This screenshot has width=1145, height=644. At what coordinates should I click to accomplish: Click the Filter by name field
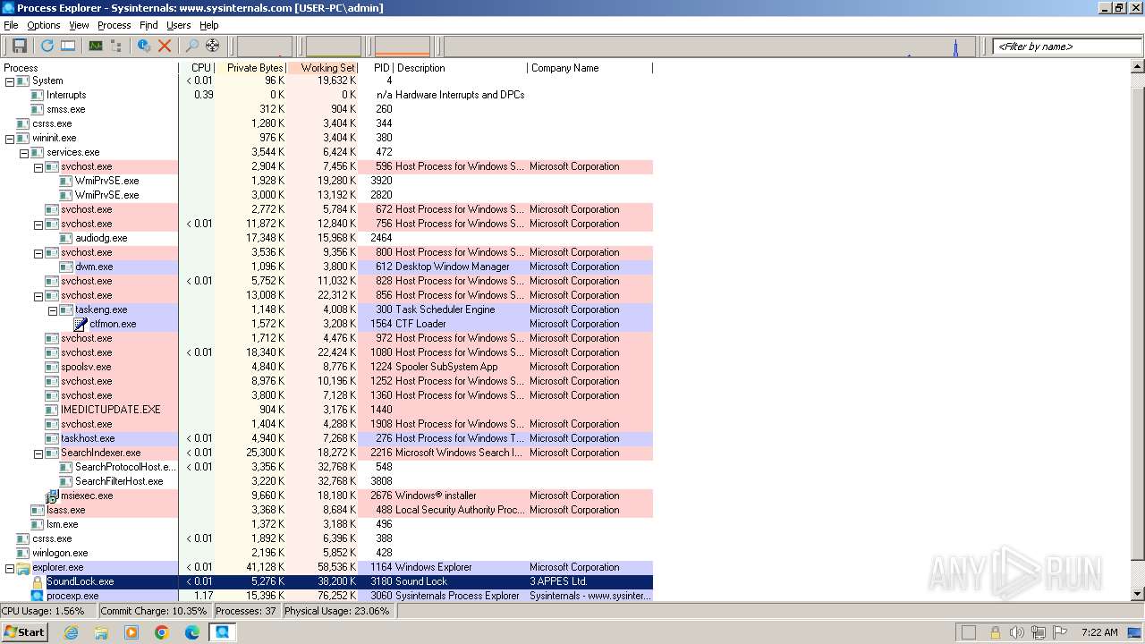[x=1067, y=47]
